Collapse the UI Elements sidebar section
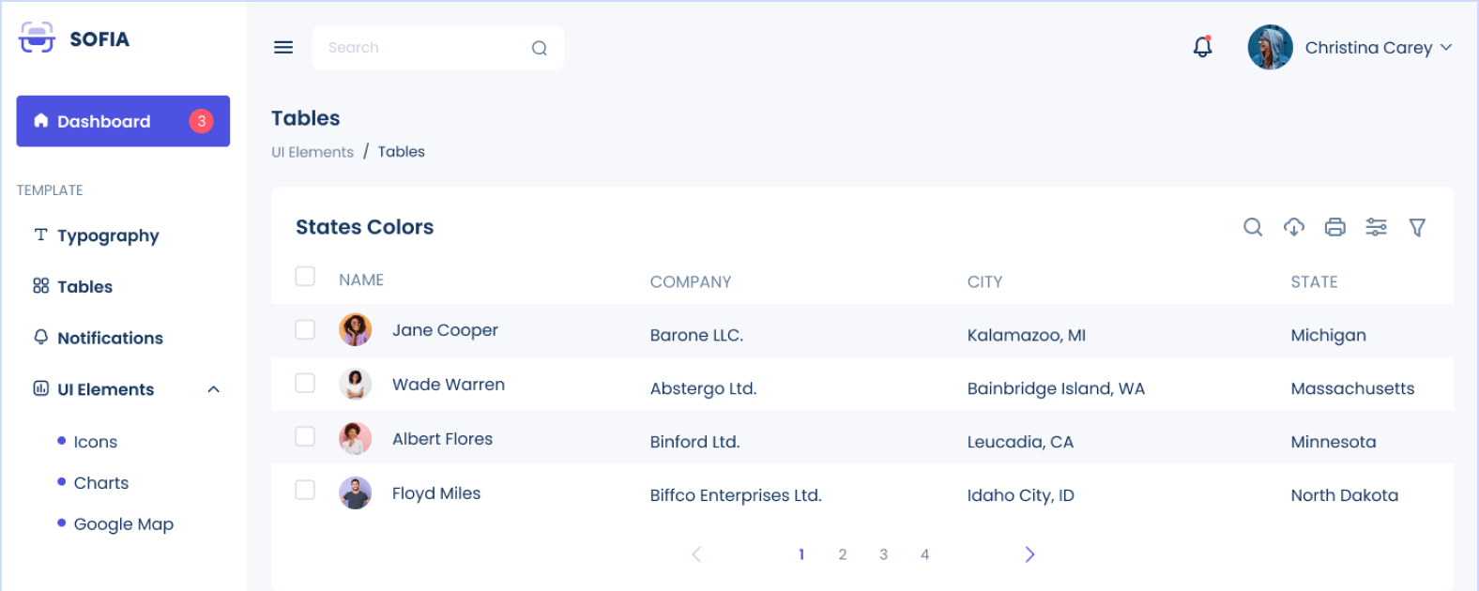 click(x=213, y=389)
